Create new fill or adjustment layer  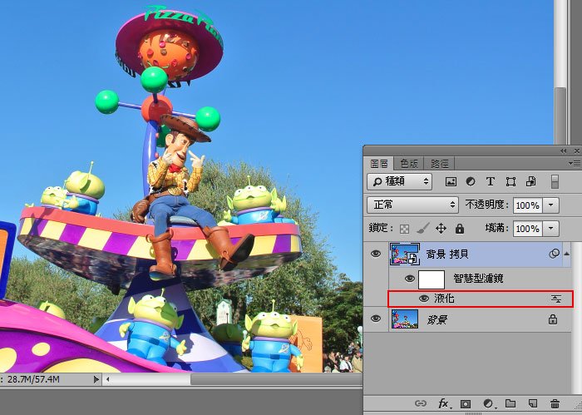[489, 403]
